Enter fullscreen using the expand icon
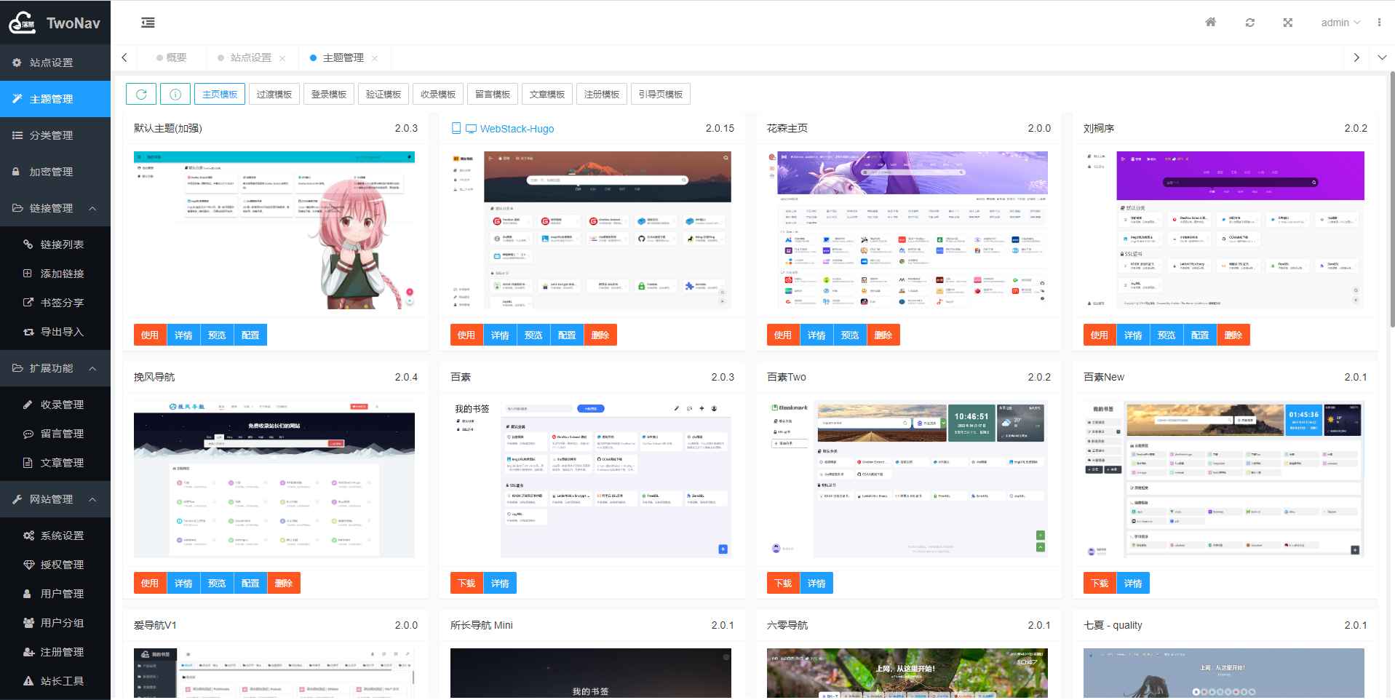The height and width of the screenshot is (700, 1395). coord(1288,23)
